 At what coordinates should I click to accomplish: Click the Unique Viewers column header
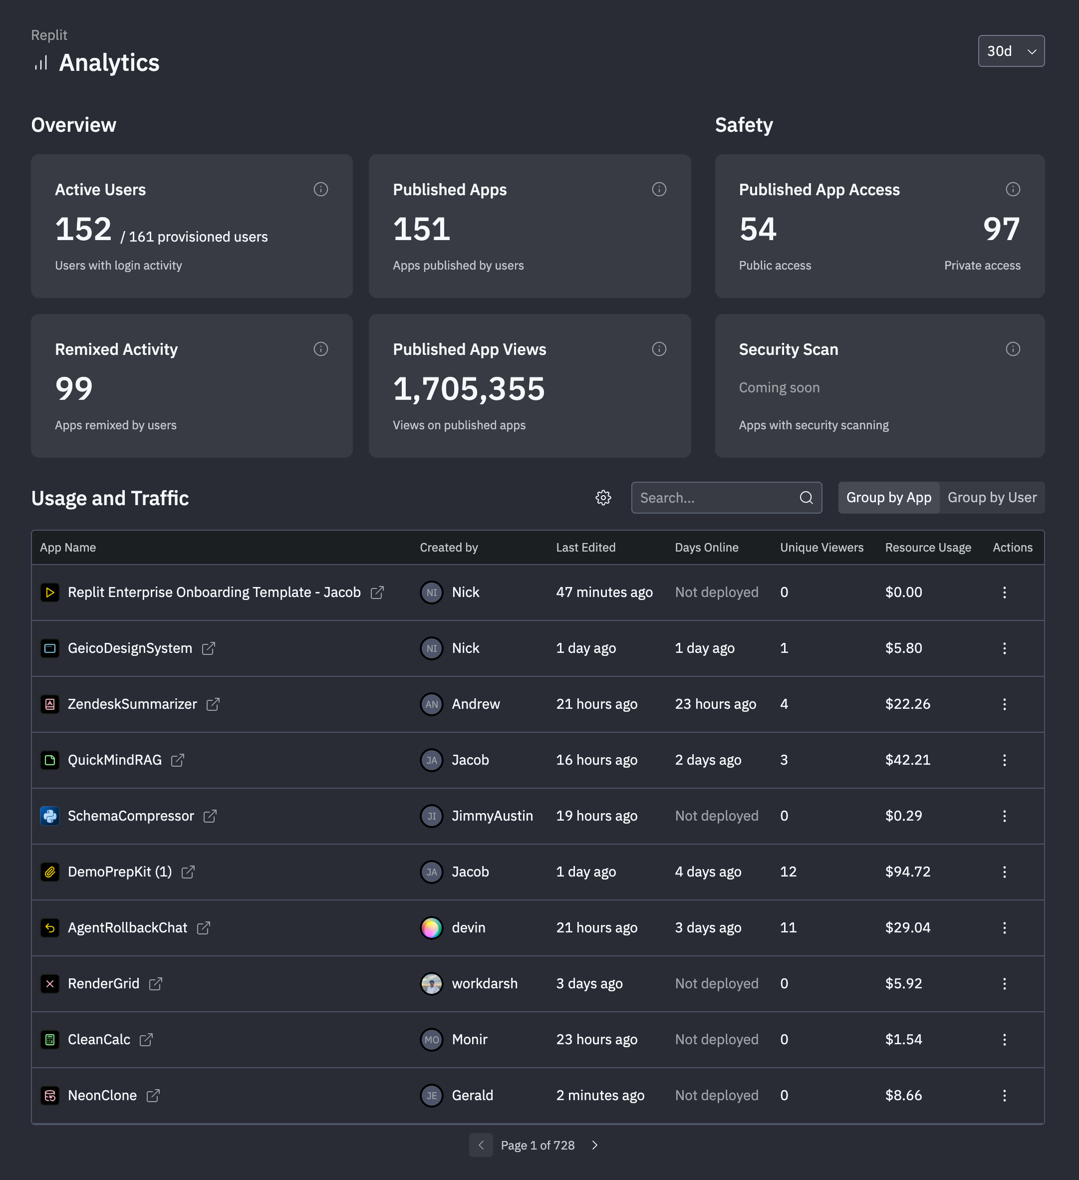coord(821,547)
